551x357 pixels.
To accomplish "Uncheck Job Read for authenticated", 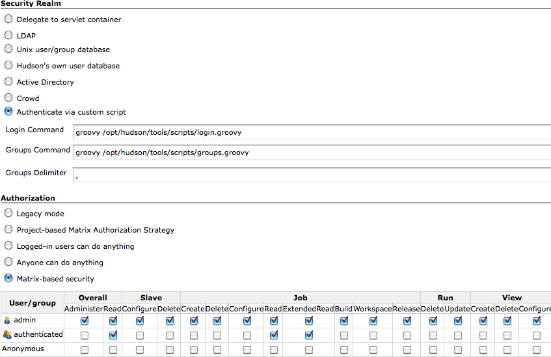I will point(274,335).
